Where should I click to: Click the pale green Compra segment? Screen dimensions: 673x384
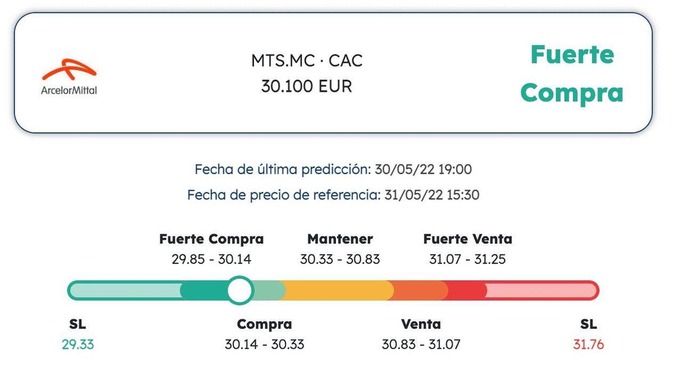click(270, 290)
